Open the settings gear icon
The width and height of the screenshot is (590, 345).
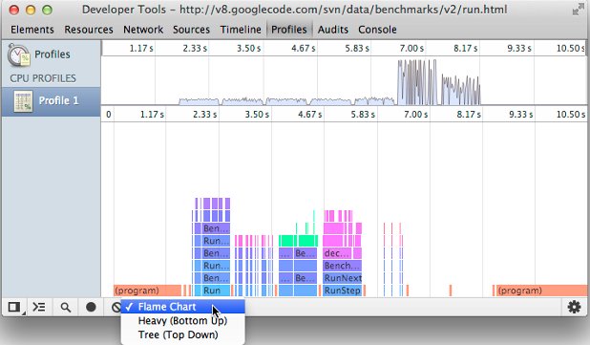574,308
